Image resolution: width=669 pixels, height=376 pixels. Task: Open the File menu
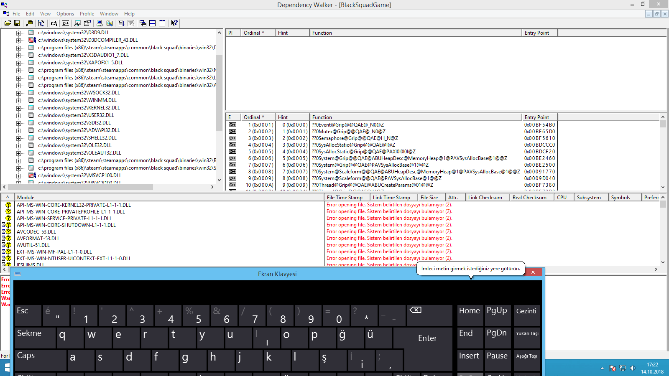[x=16, y=14]
